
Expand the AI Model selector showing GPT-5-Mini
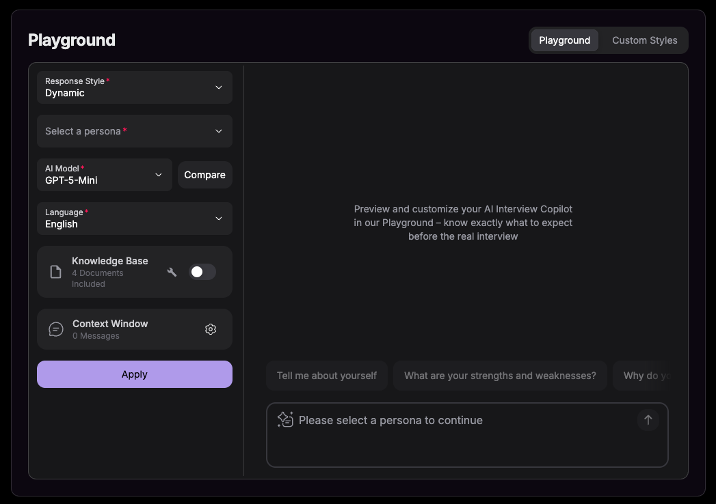(104, 175)
